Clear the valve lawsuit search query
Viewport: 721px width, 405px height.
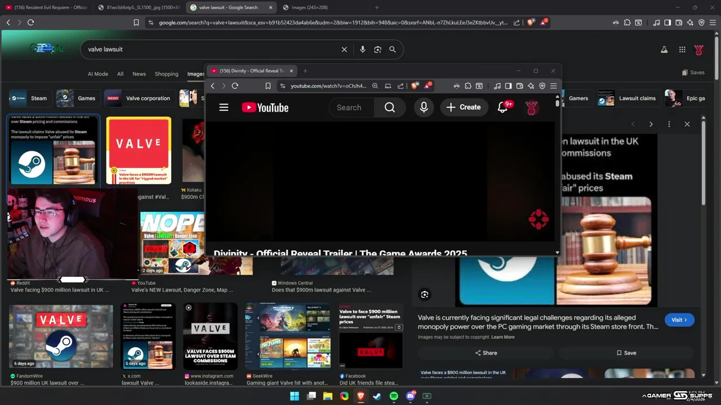(x=344, y=49)
